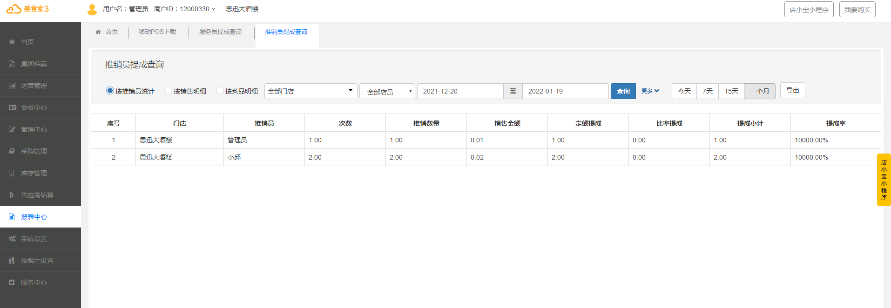Switch to the 首页 tab
Screen dimensions: 891x308
coord(107,32)
